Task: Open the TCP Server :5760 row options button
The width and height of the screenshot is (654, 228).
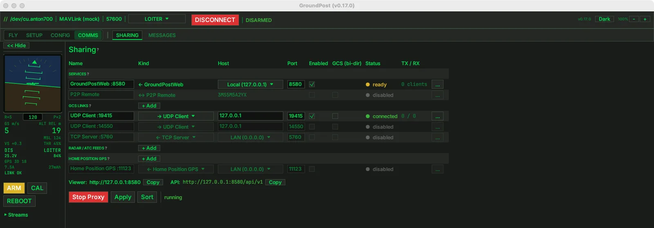Action: click(437, 137)
